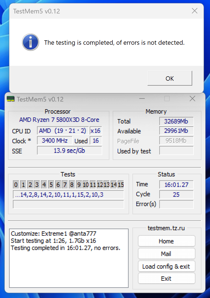Click the CPU ID value AMD (19 · 21 · 2)
The image size is (210, 298).
pos(63,131)
